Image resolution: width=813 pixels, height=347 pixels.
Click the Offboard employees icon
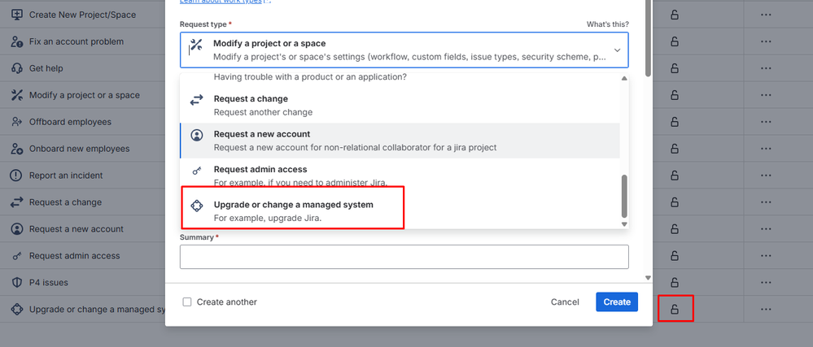[16, 122]
